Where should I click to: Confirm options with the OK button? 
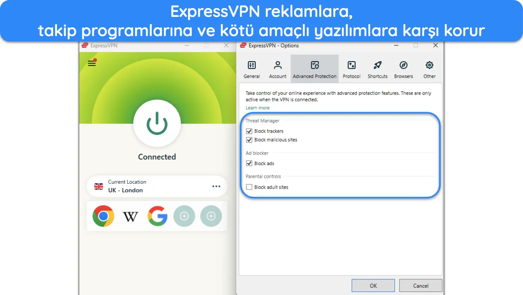tap(373, 285)
